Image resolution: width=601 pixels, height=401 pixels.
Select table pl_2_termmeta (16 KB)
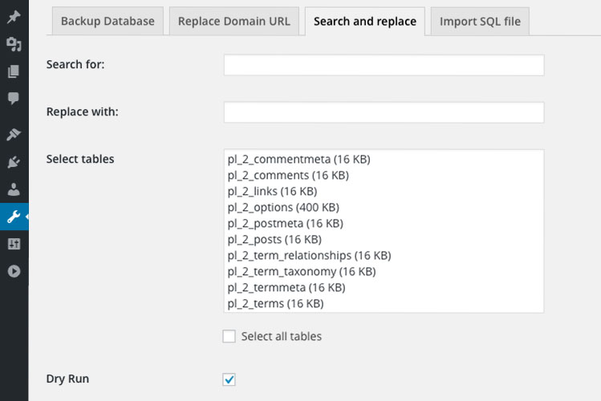pyautogui.click(x=384, y=288)
